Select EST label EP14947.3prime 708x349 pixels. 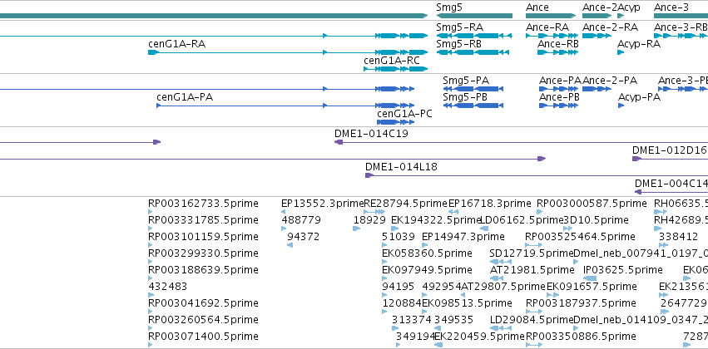point(463,237)
